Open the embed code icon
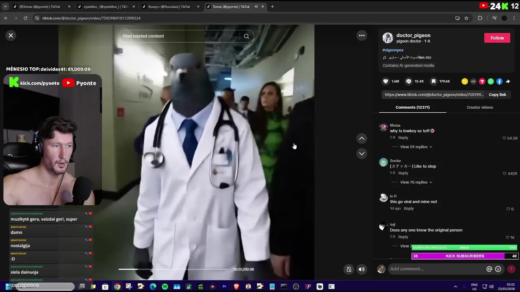The image size is (520, 292). coord(473,82)
